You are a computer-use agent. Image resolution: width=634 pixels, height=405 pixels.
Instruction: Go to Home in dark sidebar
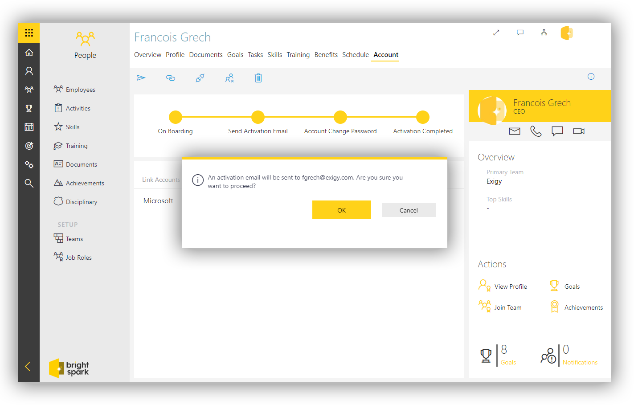coord(29,53)
